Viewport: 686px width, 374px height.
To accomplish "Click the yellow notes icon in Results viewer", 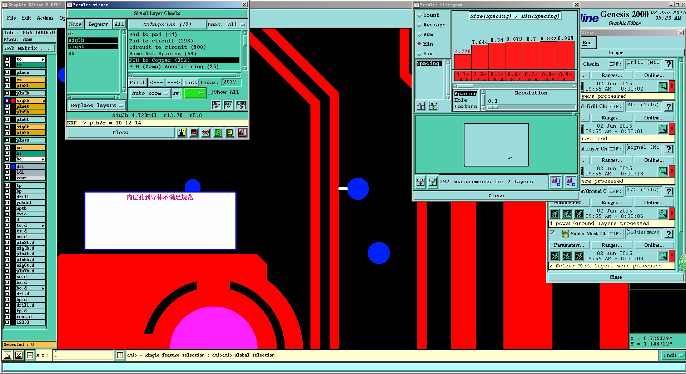I will click(x=230, y=133).
